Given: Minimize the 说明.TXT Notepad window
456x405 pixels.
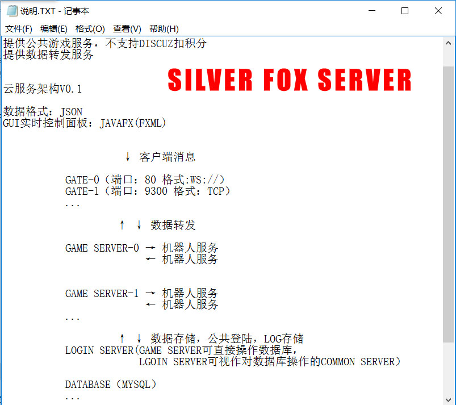Looking at the screenshot, I should click(372, 11).
